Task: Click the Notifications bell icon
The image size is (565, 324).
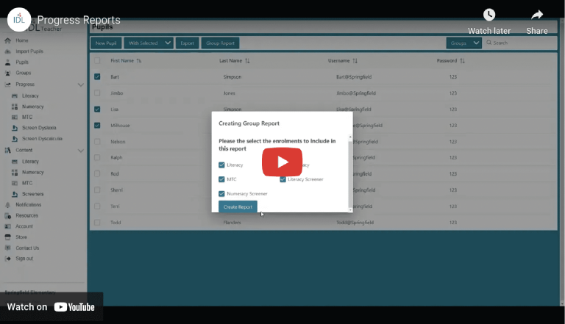Action: point(7,205)
